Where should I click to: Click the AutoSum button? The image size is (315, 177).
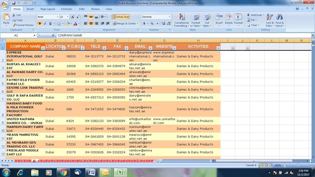coord(254,15)
